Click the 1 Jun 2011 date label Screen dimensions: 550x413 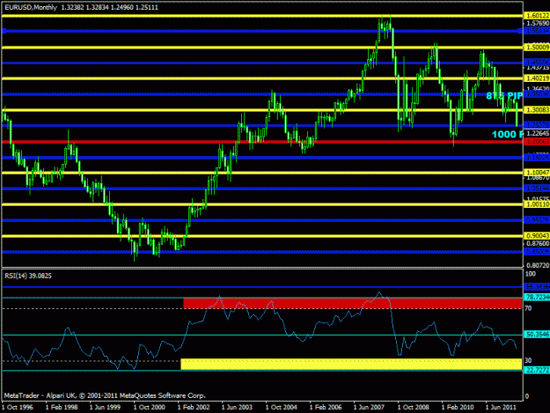[x=501, y=408]
